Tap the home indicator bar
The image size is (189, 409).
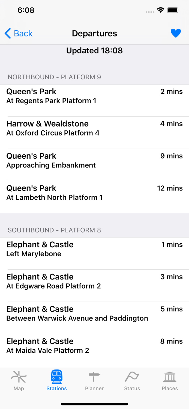click(x=94, y=404)
